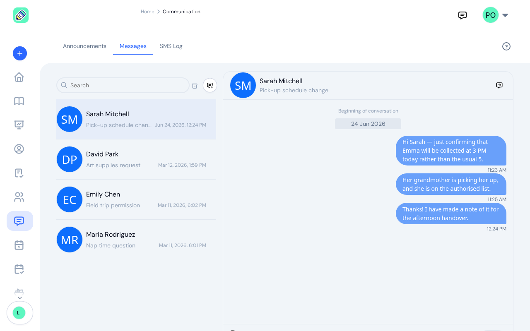Open the open-book icon in sidebar

coord(19,101)
